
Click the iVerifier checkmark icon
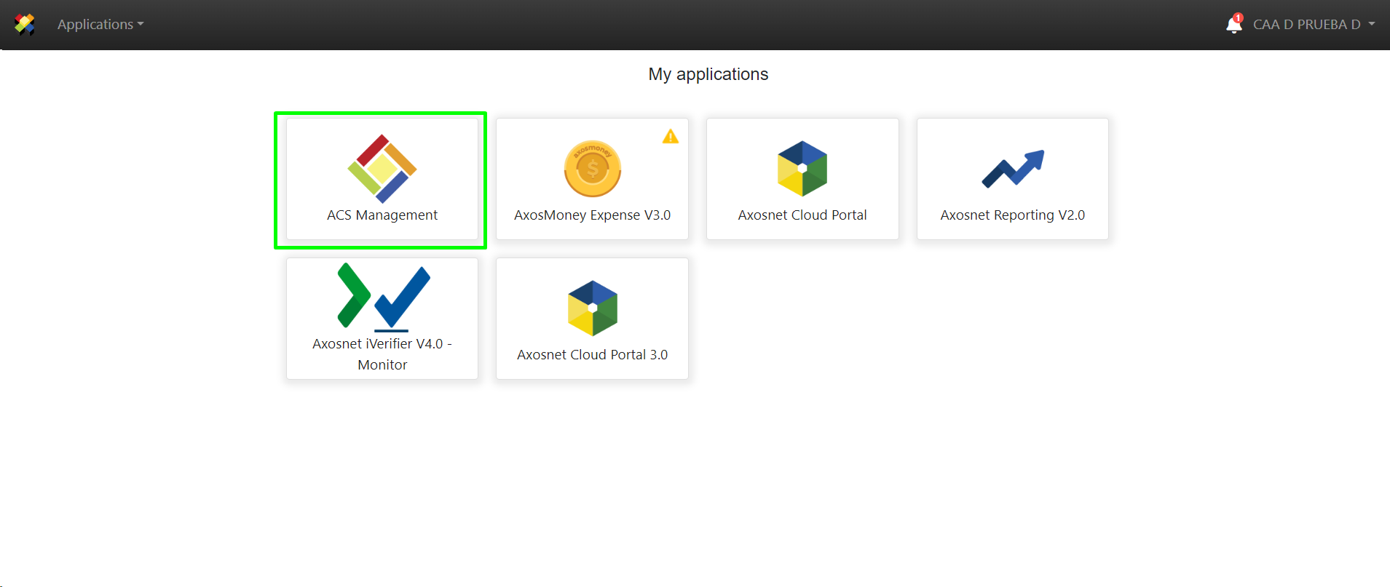click(x=383, y=297)
